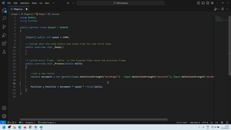Expand the run button dropdown arrow
This screenshot has height=130, width=231.
[218, 9]
